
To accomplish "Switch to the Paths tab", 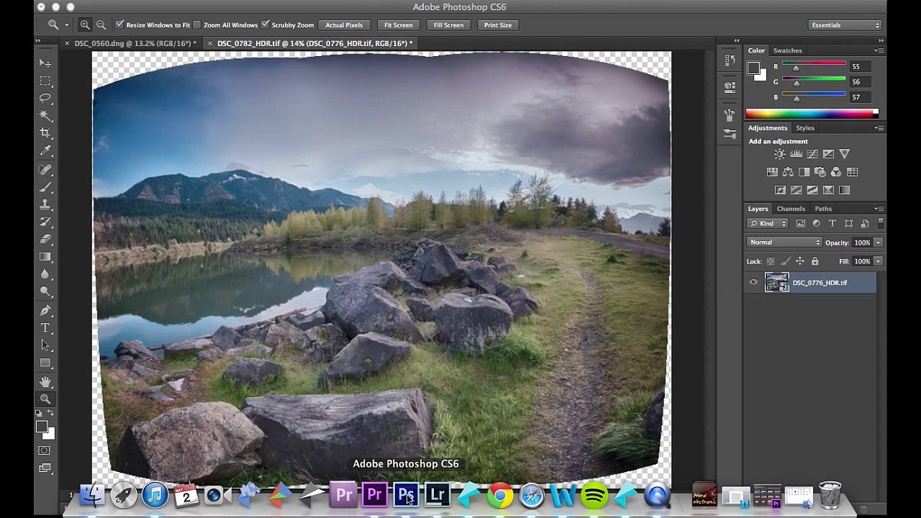I will pos(823,209).
